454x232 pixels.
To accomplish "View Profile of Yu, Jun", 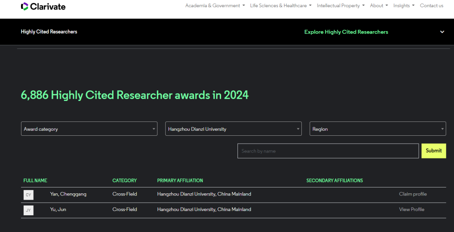I will (x=412, y=209).
